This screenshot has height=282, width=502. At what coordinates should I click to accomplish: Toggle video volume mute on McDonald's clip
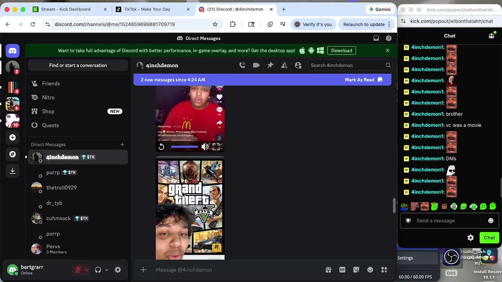click(205, 146)
